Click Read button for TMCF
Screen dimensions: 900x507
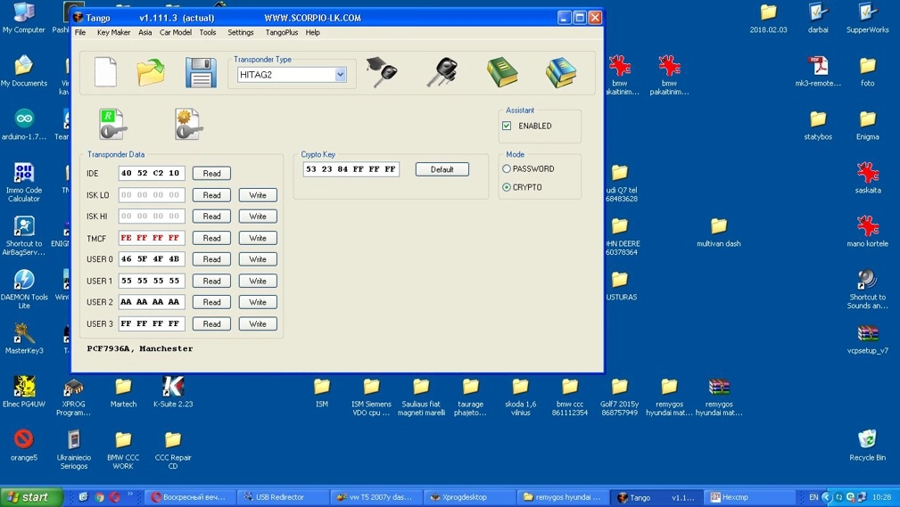[211, 238]
